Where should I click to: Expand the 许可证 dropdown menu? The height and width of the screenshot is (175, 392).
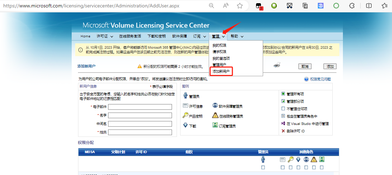click(105, 36)
